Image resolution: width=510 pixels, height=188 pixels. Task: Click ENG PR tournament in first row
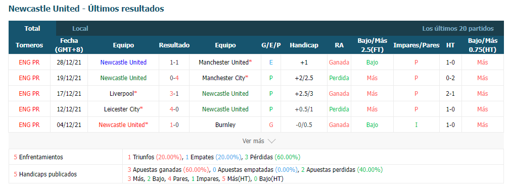tap(29, 62)
